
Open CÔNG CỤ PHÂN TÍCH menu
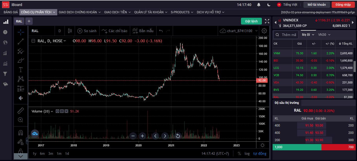point(38,12)
